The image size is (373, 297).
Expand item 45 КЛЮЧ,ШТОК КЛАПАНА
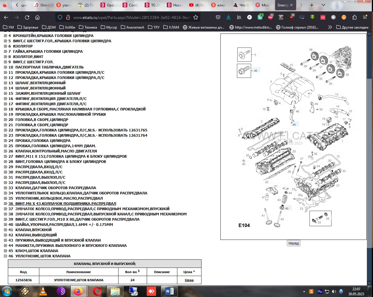click(x=5, y=251)
